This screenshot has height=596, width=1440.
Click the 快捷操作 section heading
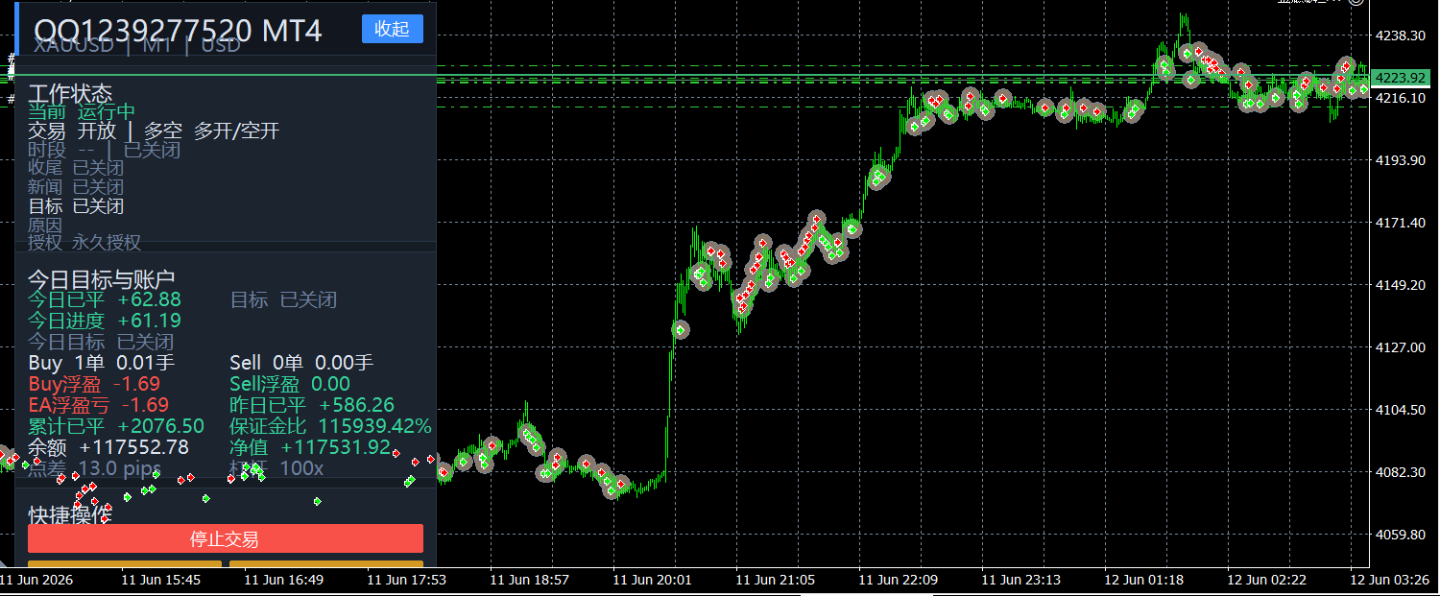coord(70,514)
